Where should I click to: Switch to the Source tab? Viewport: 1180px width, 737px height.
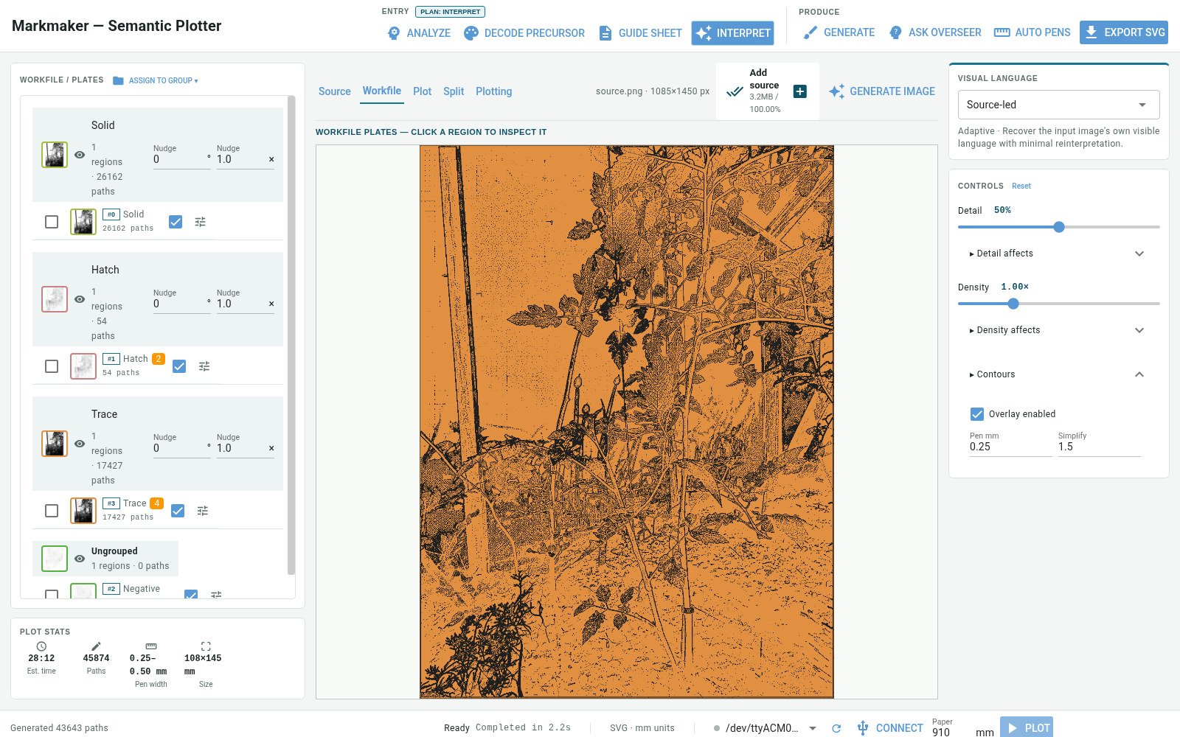click(x=334, y=91)
